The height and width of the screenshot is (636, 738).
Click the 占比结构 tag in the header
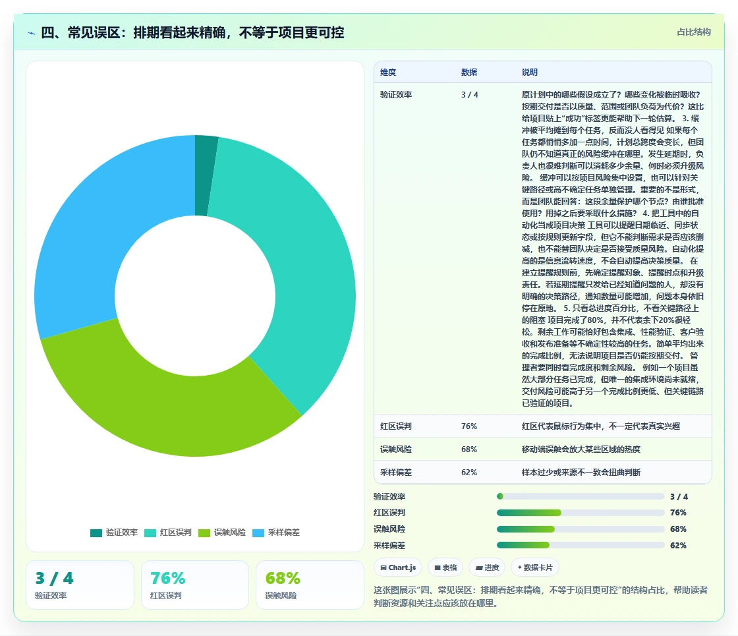(x=693, y=32)
